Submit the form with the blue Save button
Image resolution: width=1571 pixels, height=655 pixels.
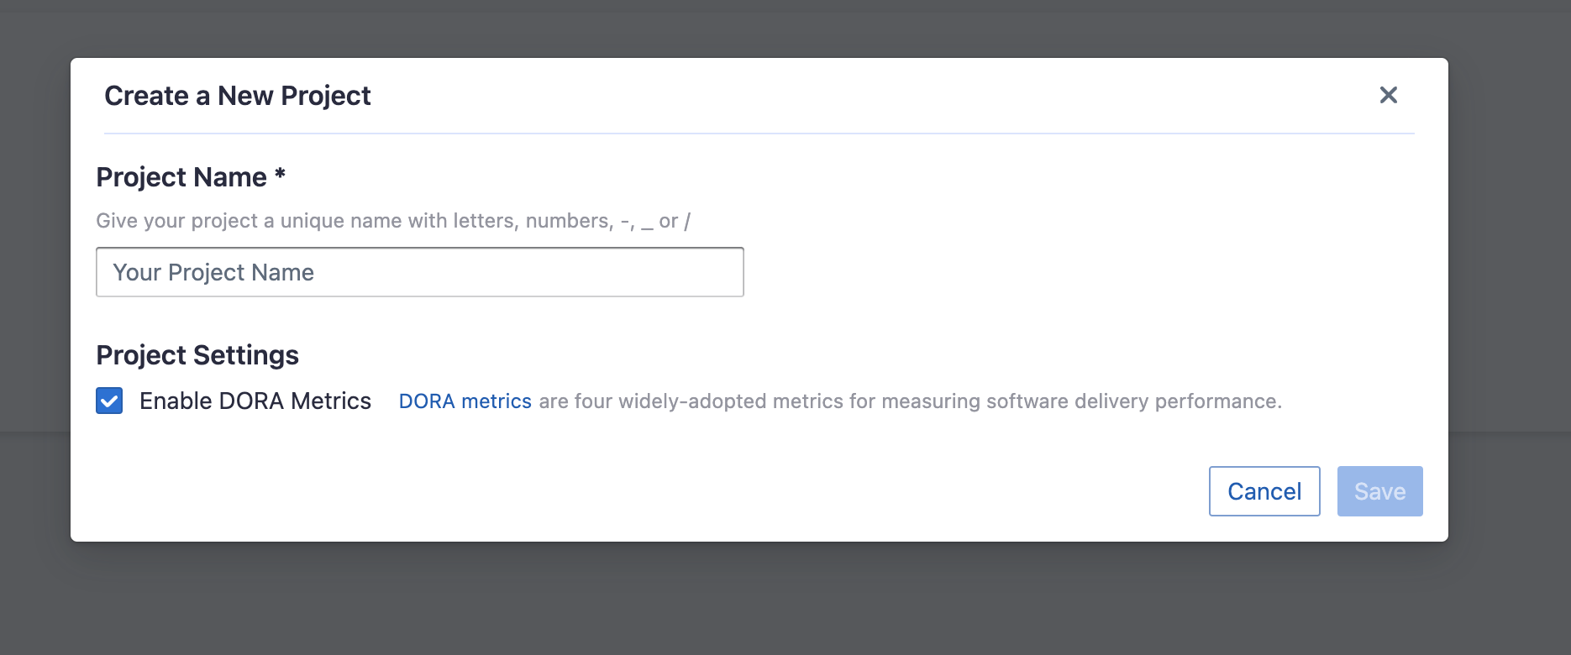1379,491
